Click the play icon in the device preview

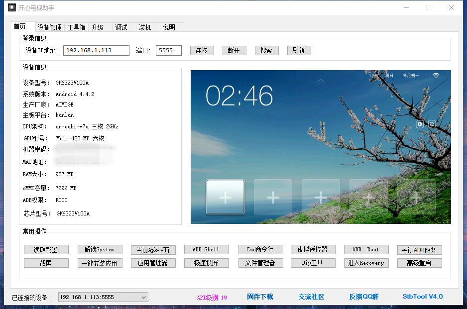pos(420,124)
